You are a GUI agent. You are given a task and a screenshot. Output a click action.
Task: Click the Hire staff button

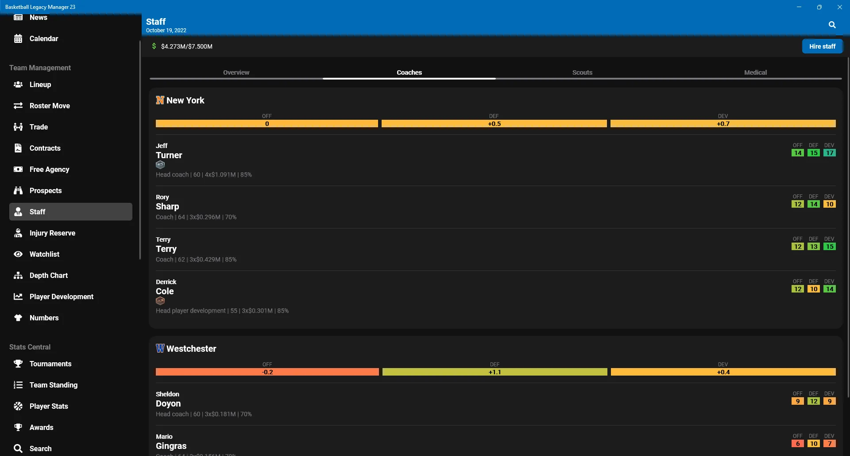point(822,46)
